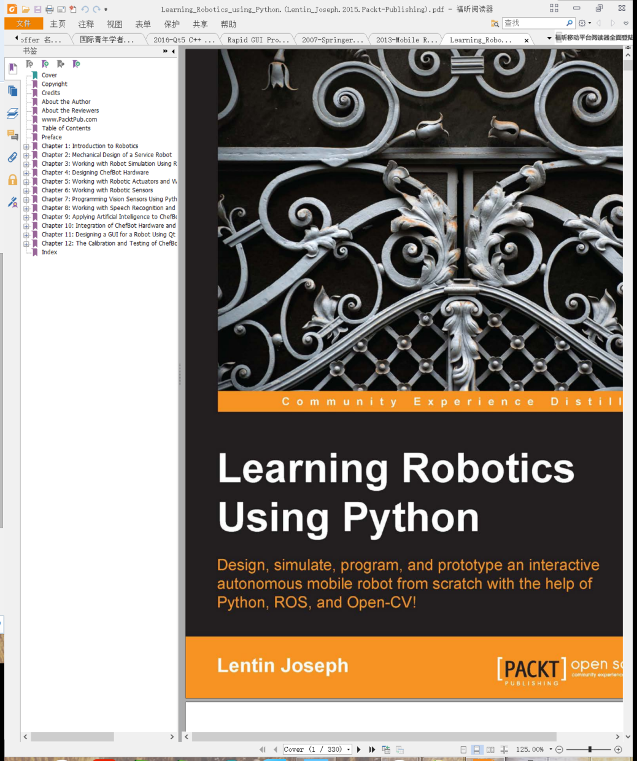Open the 视图 ribbon tab

115,24
